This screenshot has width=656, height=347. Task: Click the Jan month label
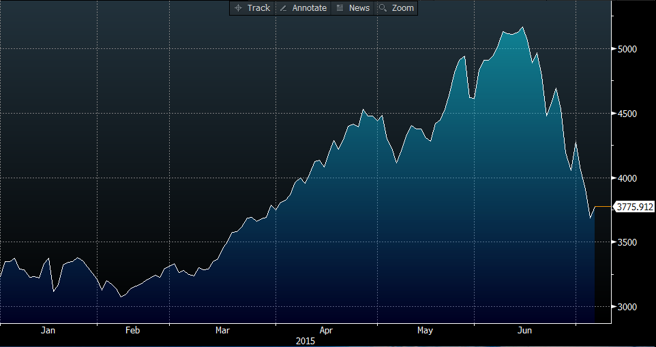[x=48, y=331]
